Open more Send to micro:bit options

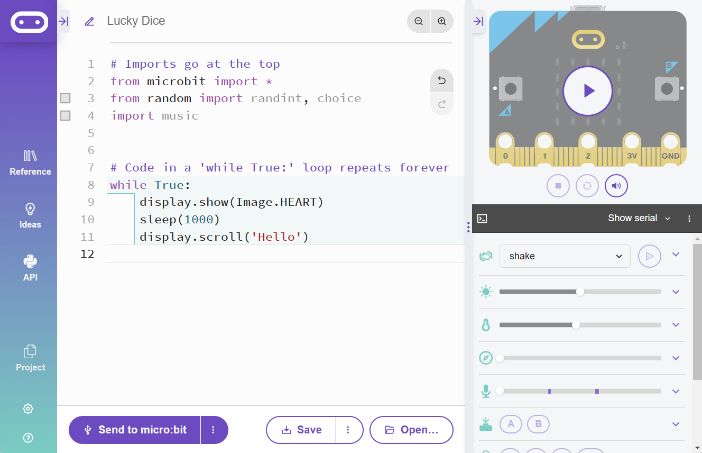(x=214, y=430)
